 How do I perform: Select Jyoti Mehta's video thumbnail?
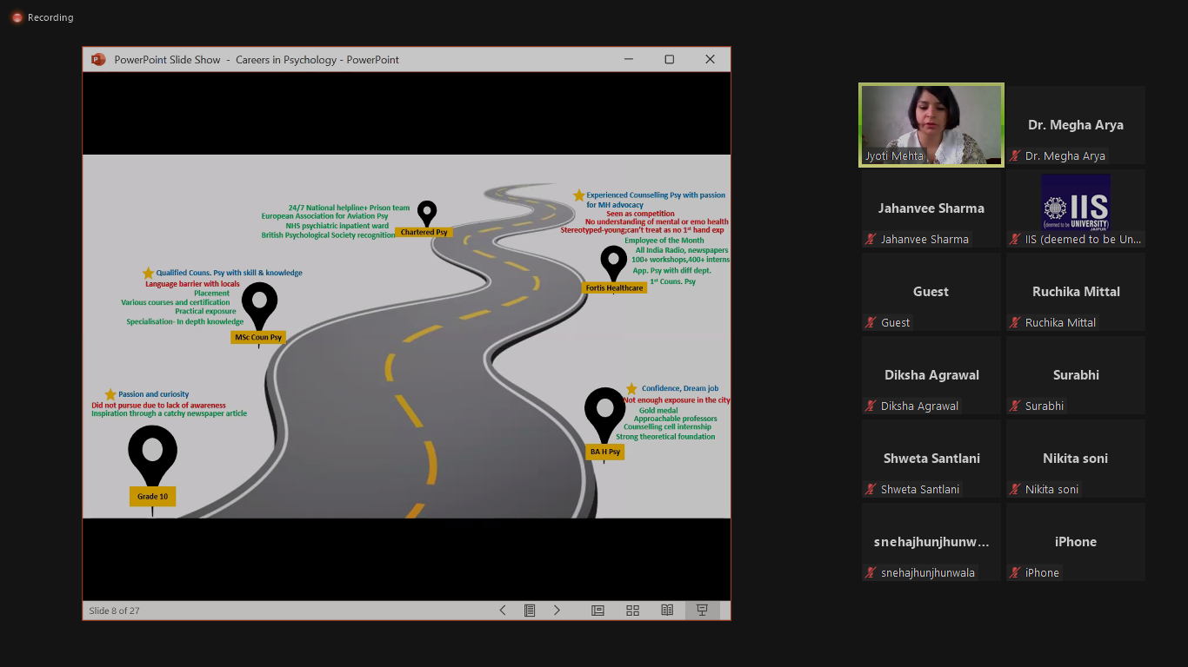point(931,124)
